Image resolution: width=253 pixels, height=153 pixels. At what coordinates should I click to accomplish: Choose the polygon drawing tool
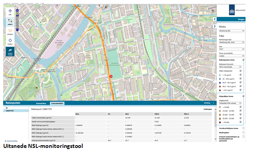(x=10, y=32)
